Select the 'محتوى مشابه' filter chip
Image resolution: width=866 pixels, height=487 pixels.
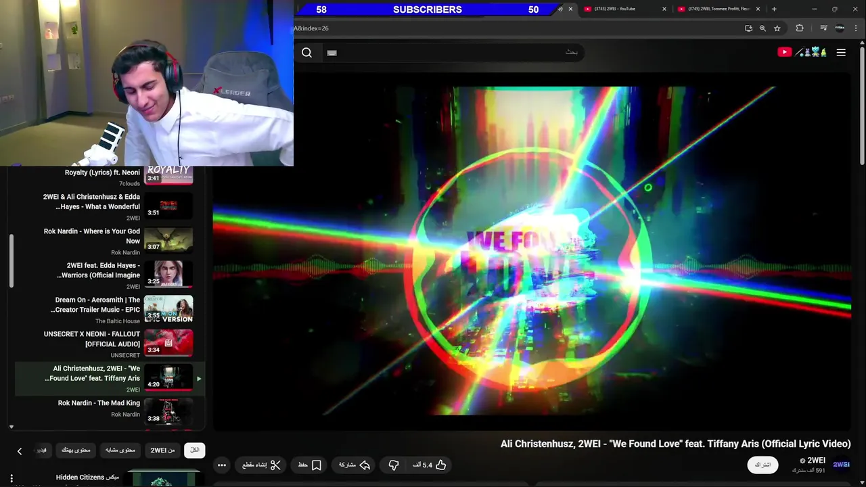120,450
